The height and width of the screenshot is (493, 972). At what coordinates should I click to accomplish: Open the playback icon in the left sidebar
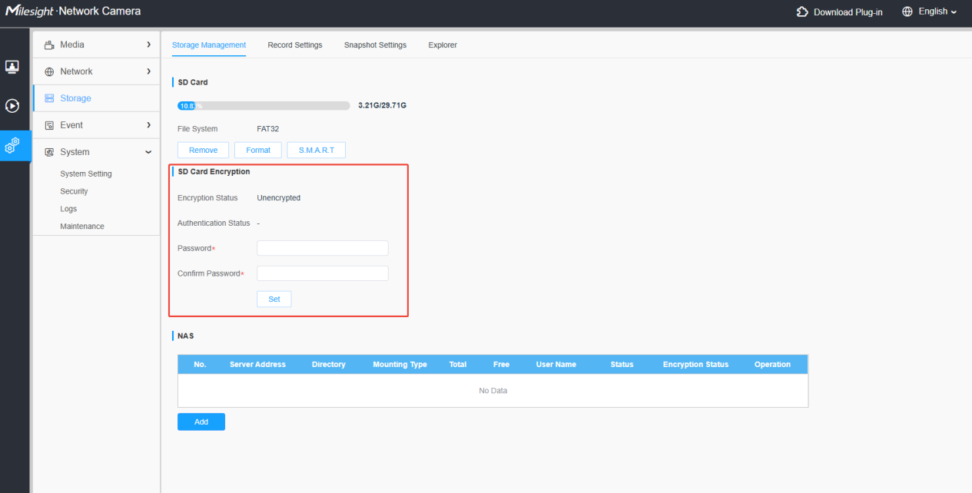(x=12, y=106)
